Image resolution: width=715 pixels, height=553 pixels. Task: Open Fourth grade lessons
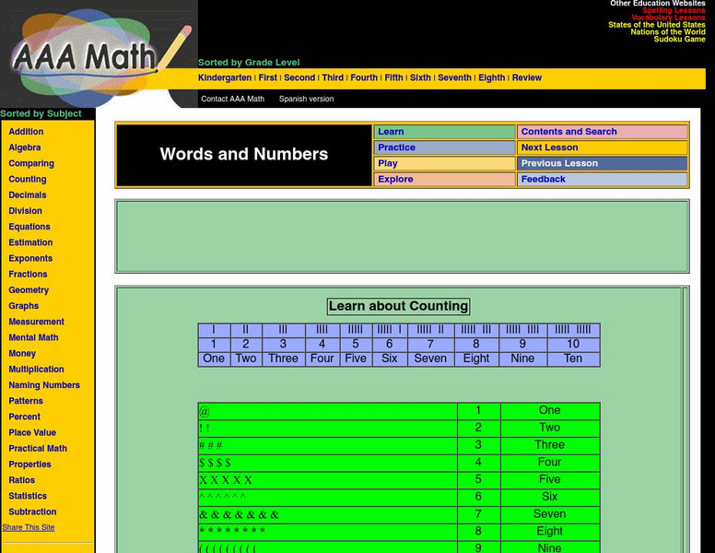pyautogui.click(x=364, y=77)
